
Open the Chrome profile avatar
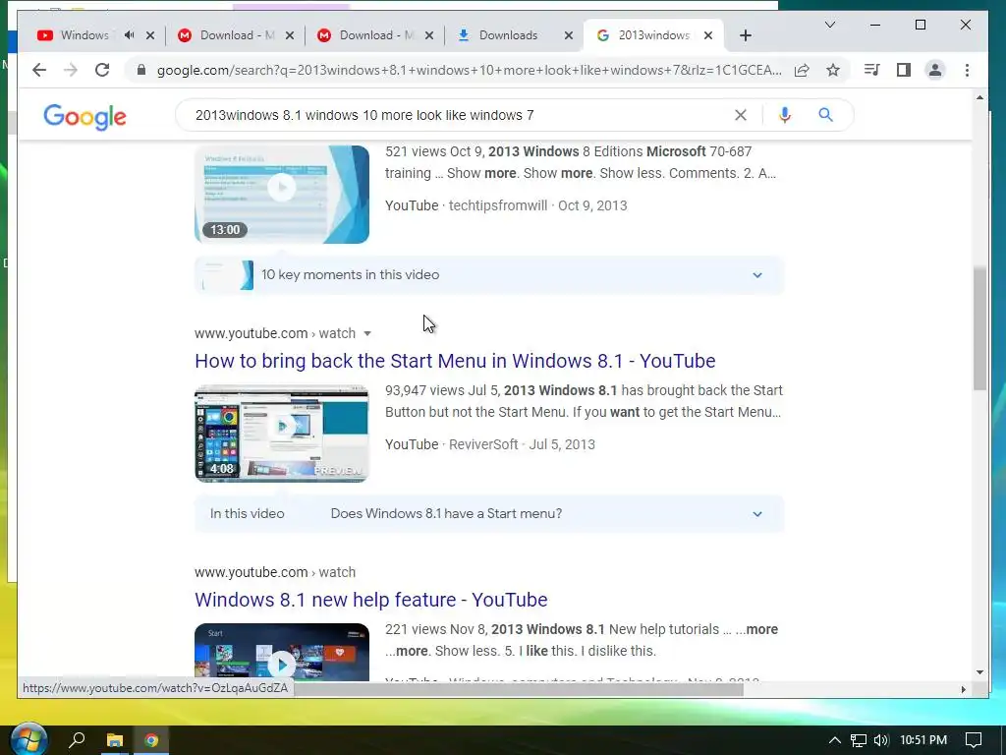tap(935, 70)
